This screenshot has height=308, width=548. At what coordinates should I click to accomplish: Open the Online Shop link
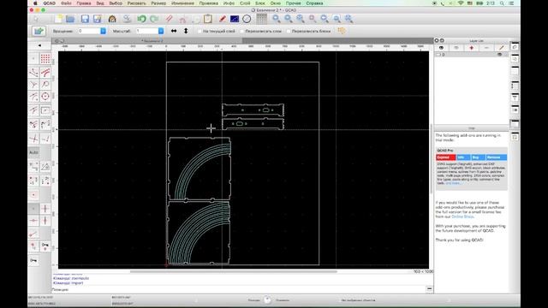click(462, 216)
